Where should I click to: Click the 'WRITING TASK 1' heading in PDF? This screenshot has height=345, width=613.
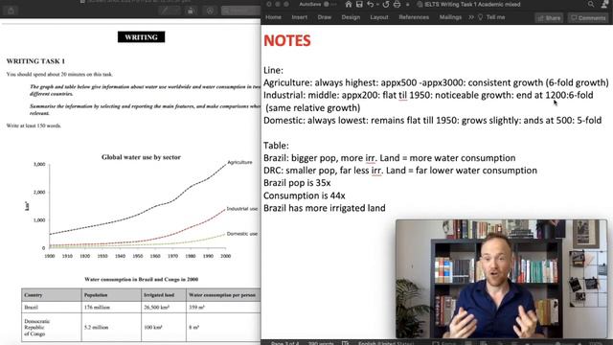click(x=35, y=61)
